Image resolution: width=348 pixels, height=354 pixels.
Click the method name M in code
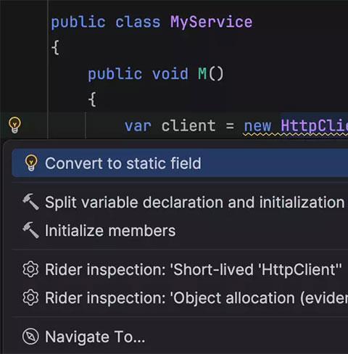point(202,74)
